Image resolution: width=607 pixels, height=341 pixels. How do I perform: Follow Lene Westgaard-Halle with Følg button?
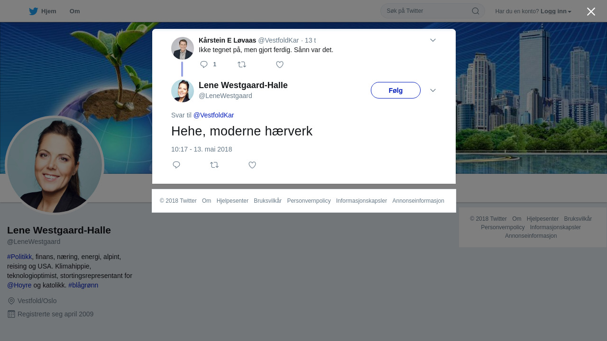395,90
